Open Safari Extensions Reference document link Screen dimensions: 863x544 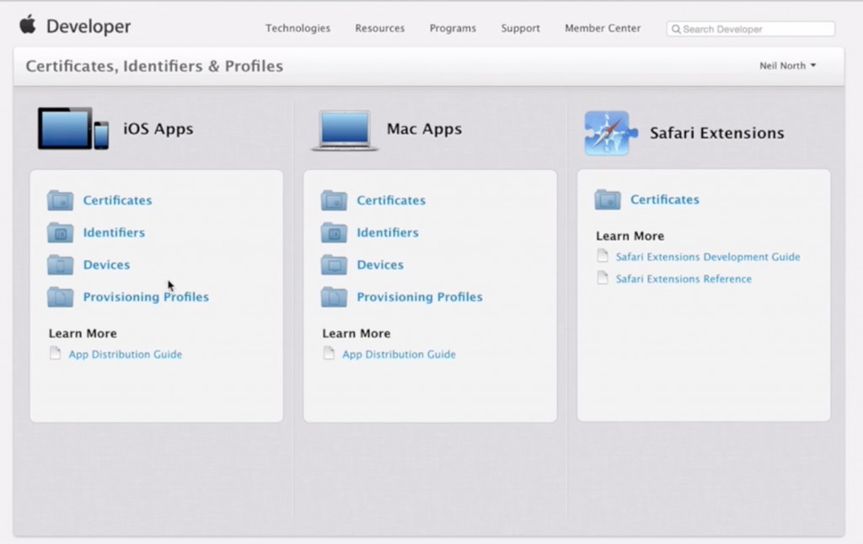(x=683, y=279)
